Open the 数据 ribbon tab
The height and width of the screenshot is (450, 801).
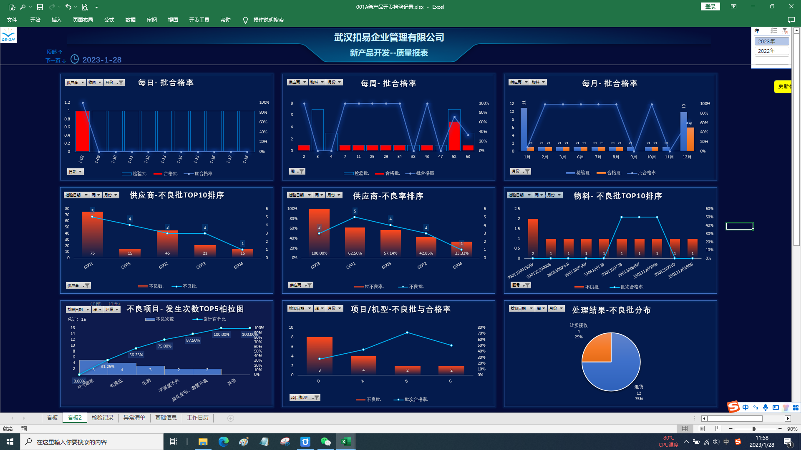131,20
